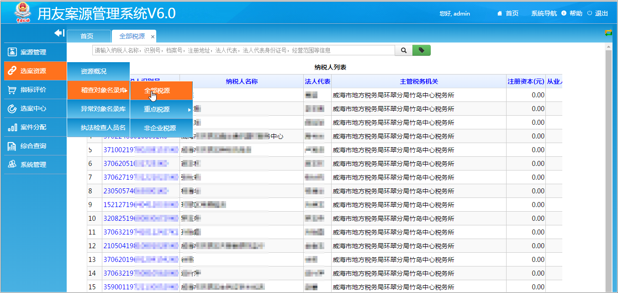Image resolution: width=618 pixels, height=293 pixels.
Task: Click tax office cell in row 7
Action: click(419, 177)
